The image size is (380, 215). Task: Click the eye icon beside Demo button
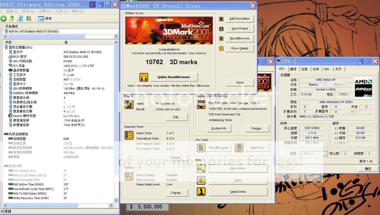(201, 180)
